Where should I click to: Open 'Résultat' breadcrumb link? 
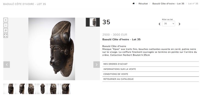143,4
